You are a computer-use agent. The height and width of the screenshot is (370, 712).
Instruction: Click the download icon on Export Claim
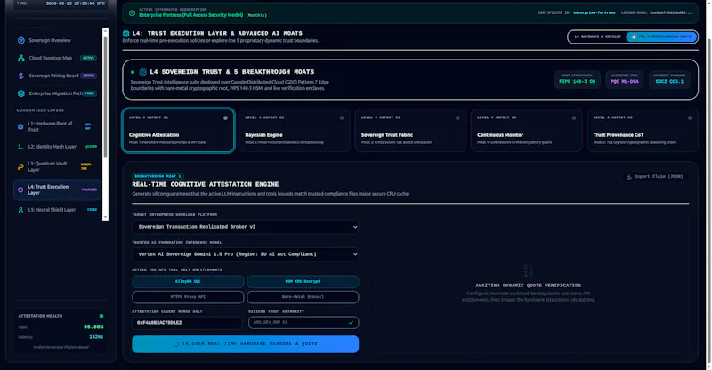point(629,177)
